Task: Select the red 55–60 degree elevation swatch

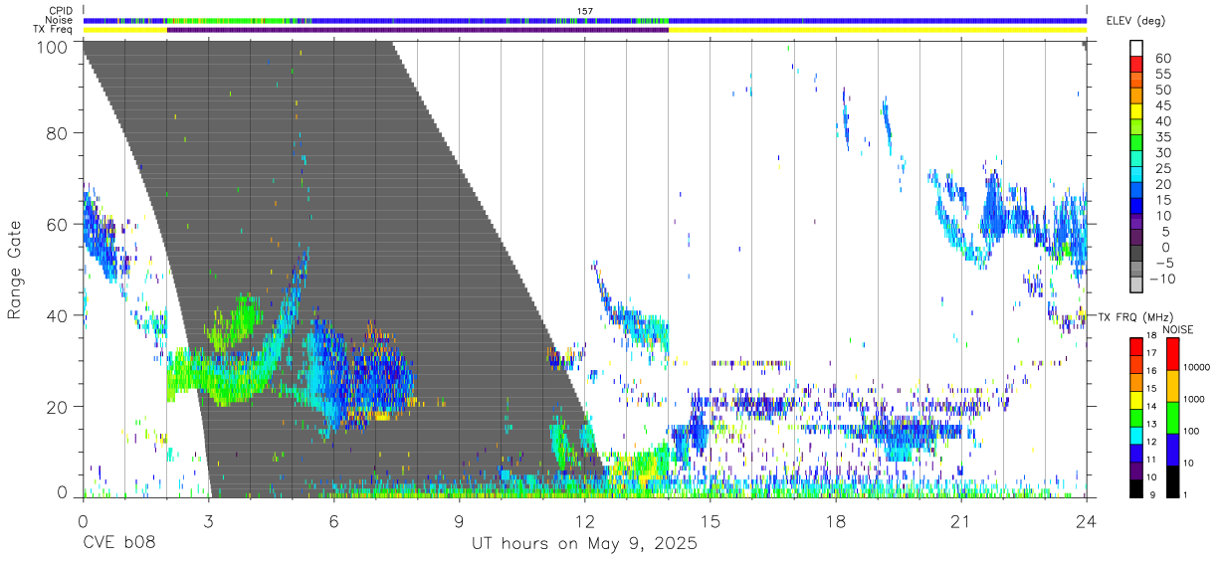Action: tap(1136, 65)
